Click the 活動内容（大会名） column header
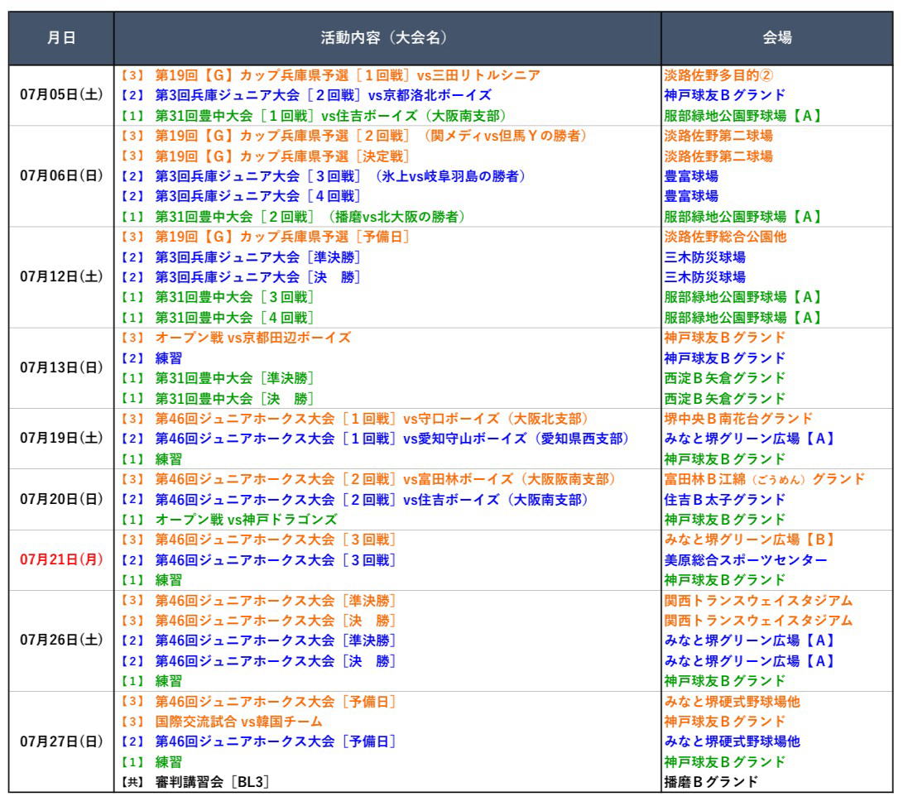Screen dimensions: 913x806 [387, 38]
